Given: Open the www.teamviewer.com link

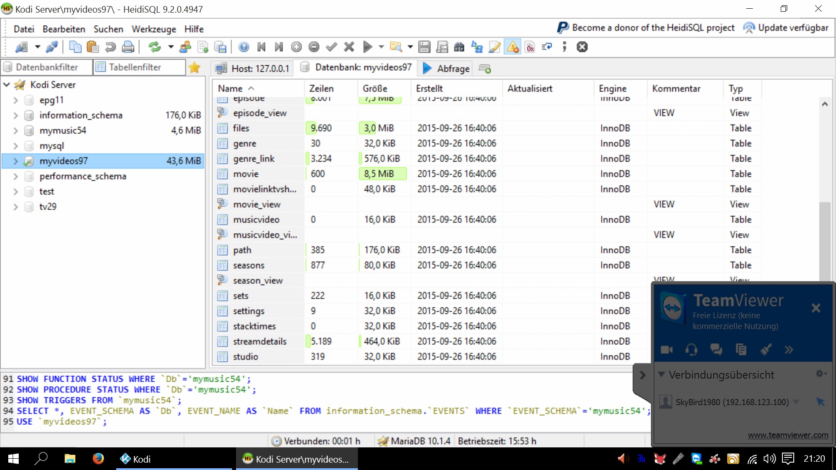Looking at the screenshot, I should pyautogui.click(x=788, y=435).
